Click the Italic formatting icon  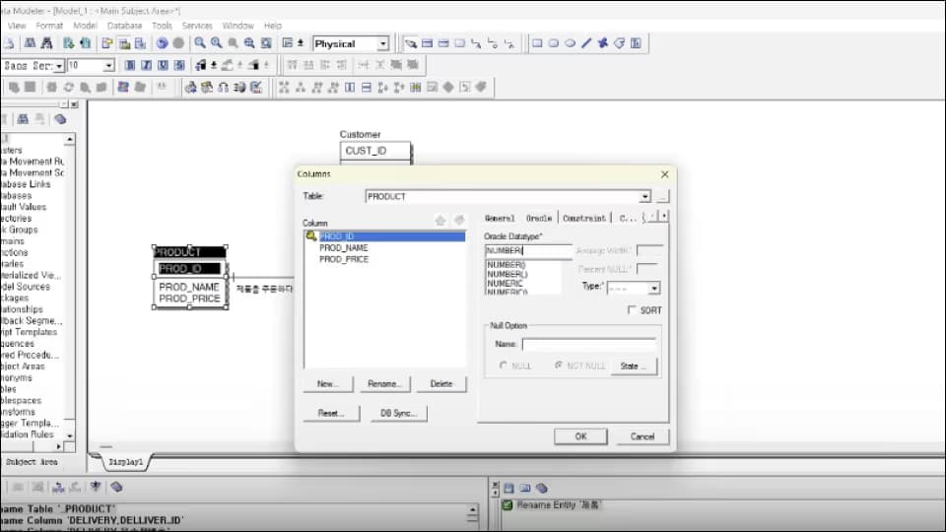click(146, 65)
